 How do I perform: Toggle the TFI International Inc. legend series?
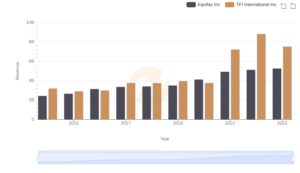[251, 5]
